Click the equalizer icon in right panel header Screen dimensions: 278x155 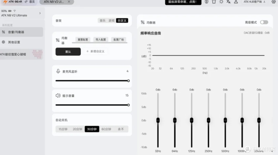pyautogui.click(x=143, y=22)
